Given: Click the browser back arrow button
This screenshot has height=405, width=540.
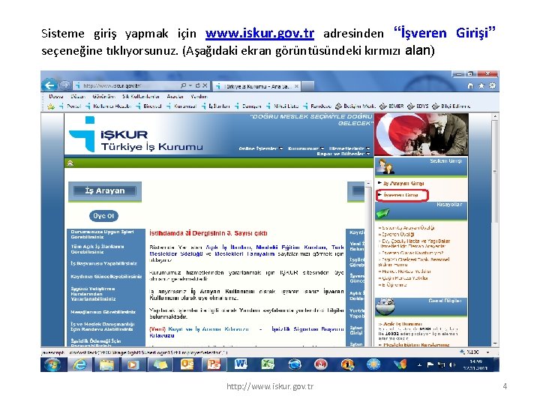Looking at the screenshot, I should [x=49, y=85].
